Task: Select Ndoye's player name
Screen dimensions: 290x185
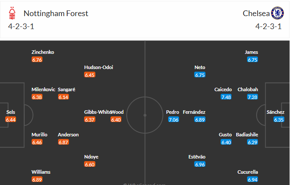Action: pyautogui.click(x=91, y=157)
